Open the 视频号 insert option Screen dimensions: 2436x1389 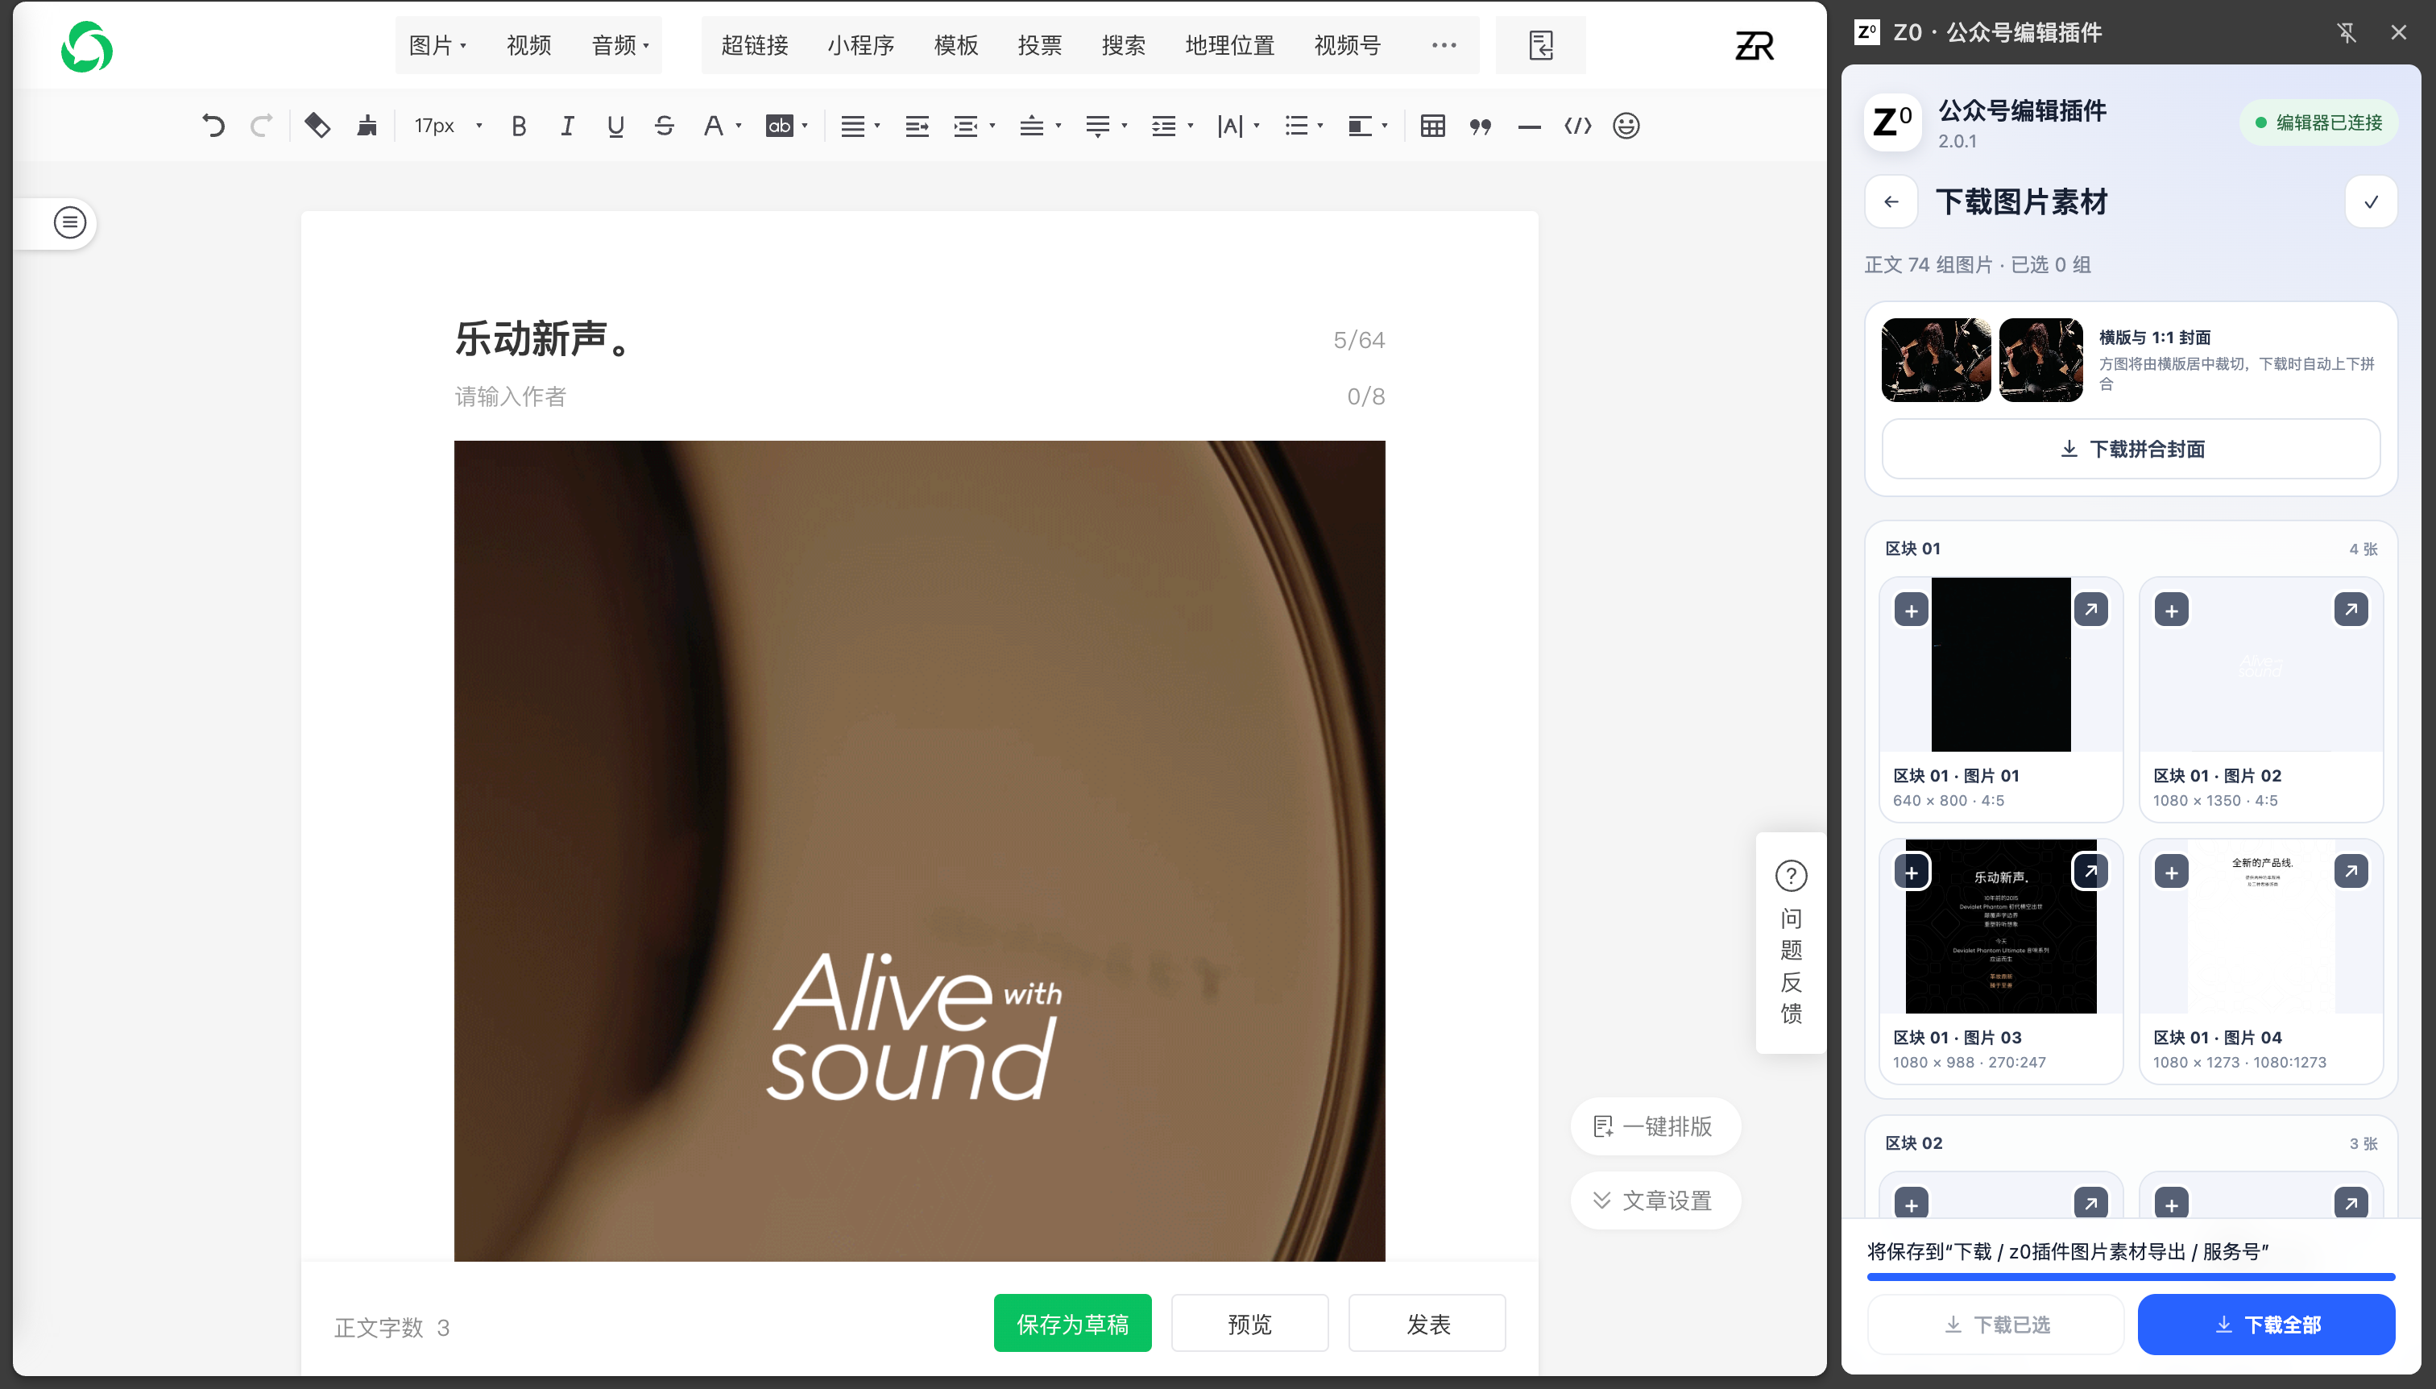(1347, 45)
